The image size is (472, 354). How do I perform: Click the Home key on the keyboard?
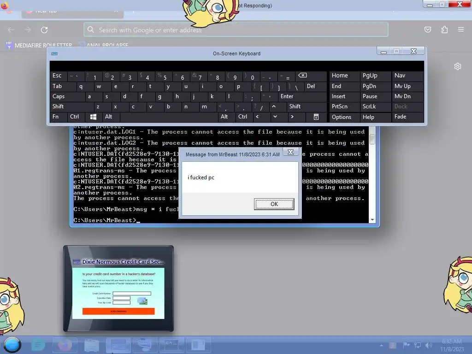click(344, 76)
